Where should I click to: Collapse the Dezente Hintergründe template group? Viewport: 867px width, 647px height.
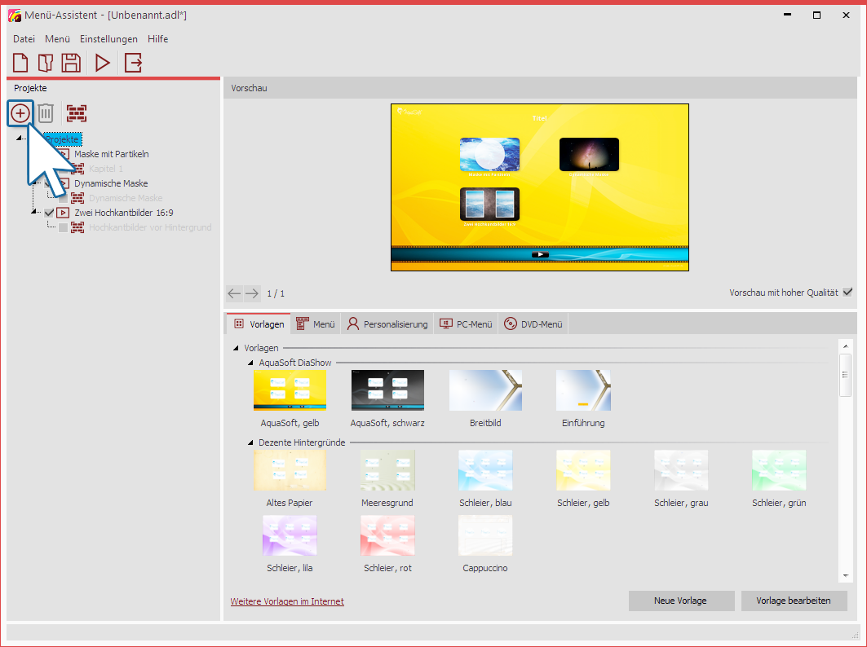pos(251,442)
